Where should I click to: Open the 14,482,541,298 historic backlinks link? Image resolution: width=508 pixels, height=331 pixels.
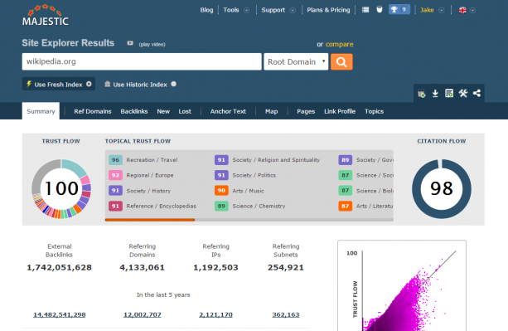[60, 314]
